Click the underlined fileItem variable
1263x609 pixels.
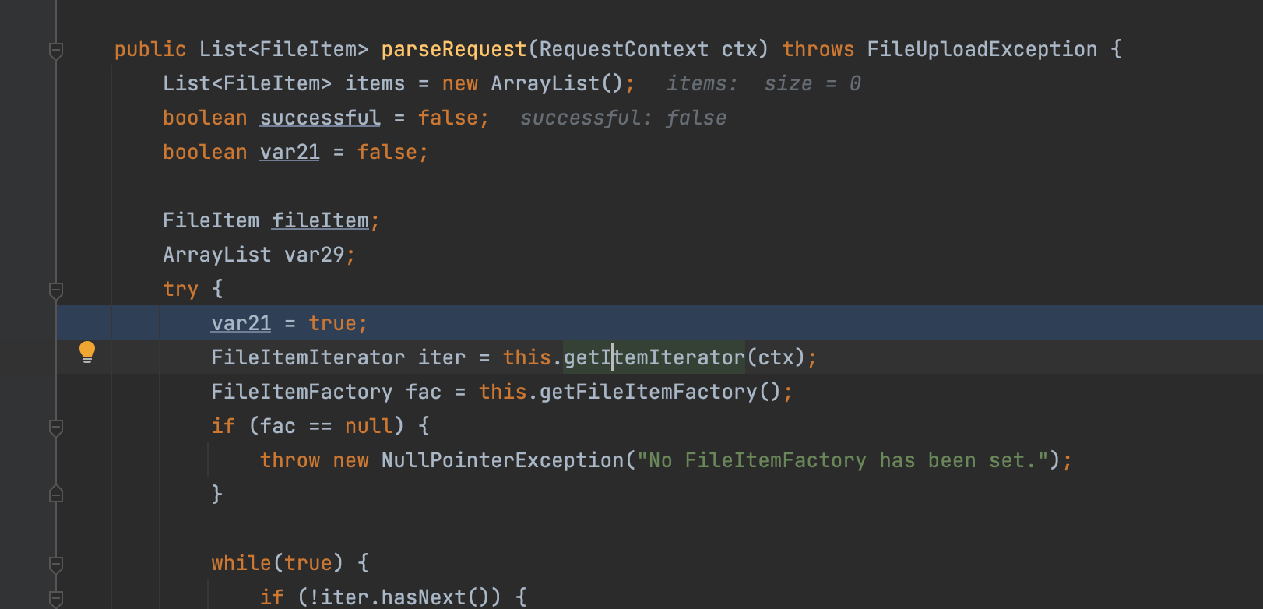click(320, 220)
